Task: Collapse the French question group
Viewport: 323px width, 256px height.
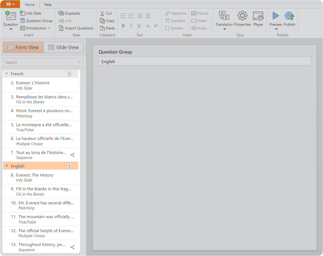Action: pos(7,74)
